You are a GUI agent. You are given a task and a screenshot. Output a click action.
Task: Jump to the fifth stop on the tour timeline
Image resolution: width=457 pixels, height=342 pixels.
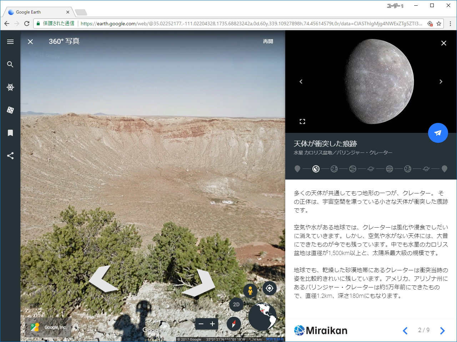point(371,169)
